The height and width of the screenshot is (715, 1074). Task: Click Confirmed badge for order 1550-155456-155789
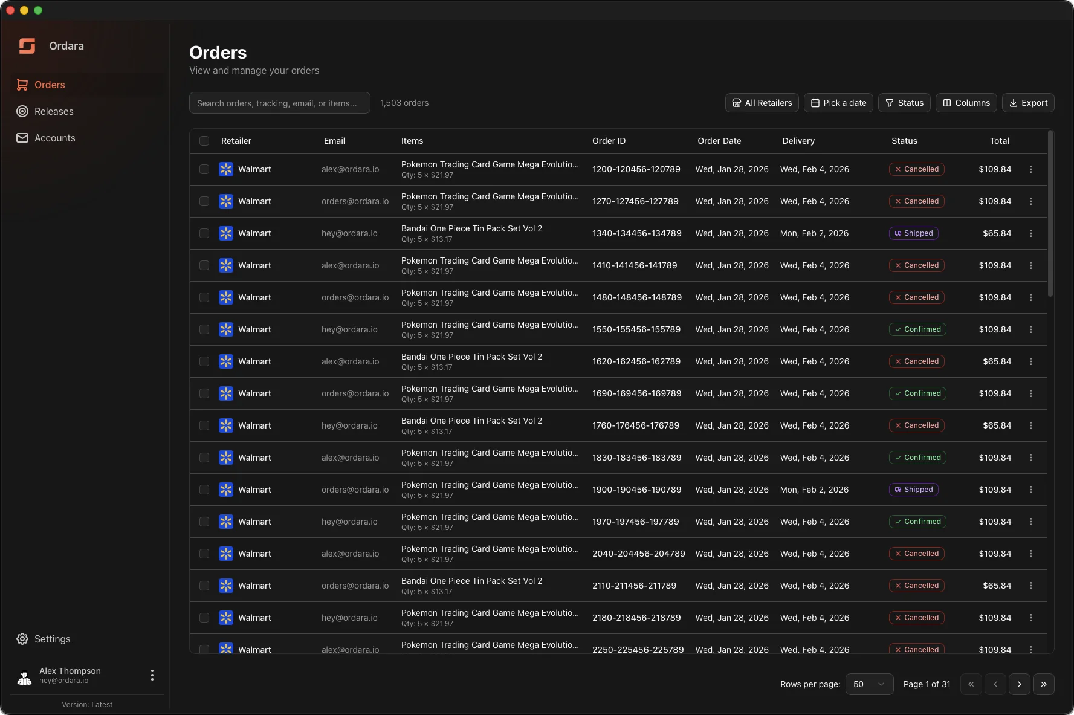pos(917,329)
